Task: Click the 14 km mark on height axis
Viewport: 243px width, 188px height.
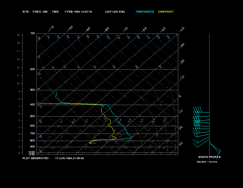Action: pos(18,51)
